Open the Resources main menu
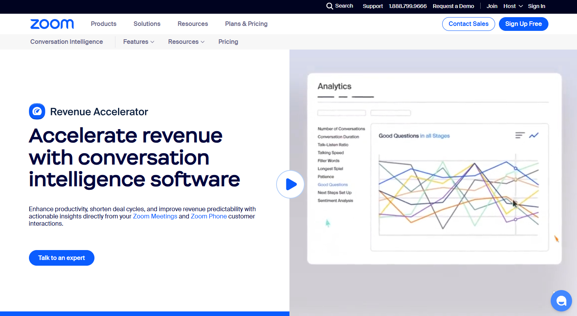This screenshot has width=577, height=316. point(193,24)
